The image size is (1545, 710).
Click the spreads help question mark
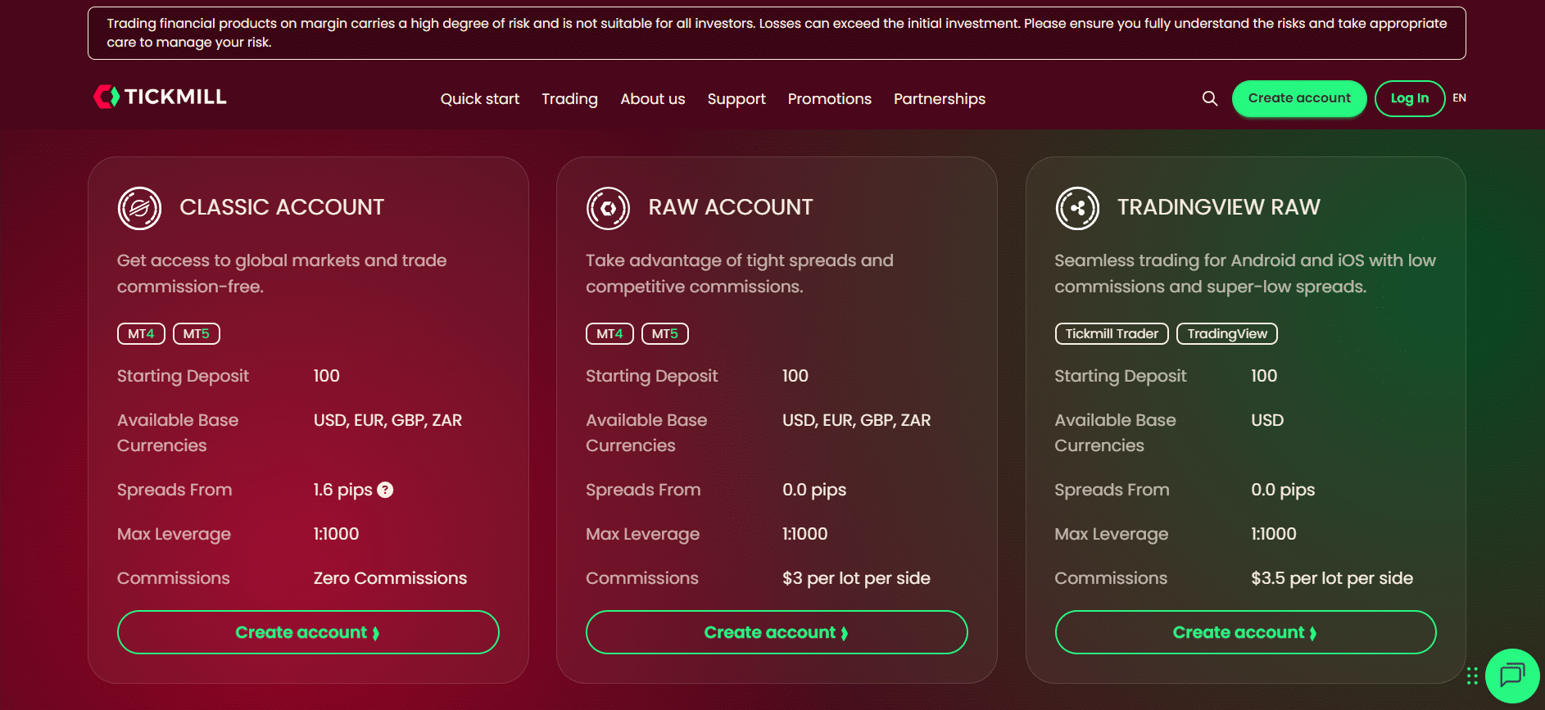(385, 490)
